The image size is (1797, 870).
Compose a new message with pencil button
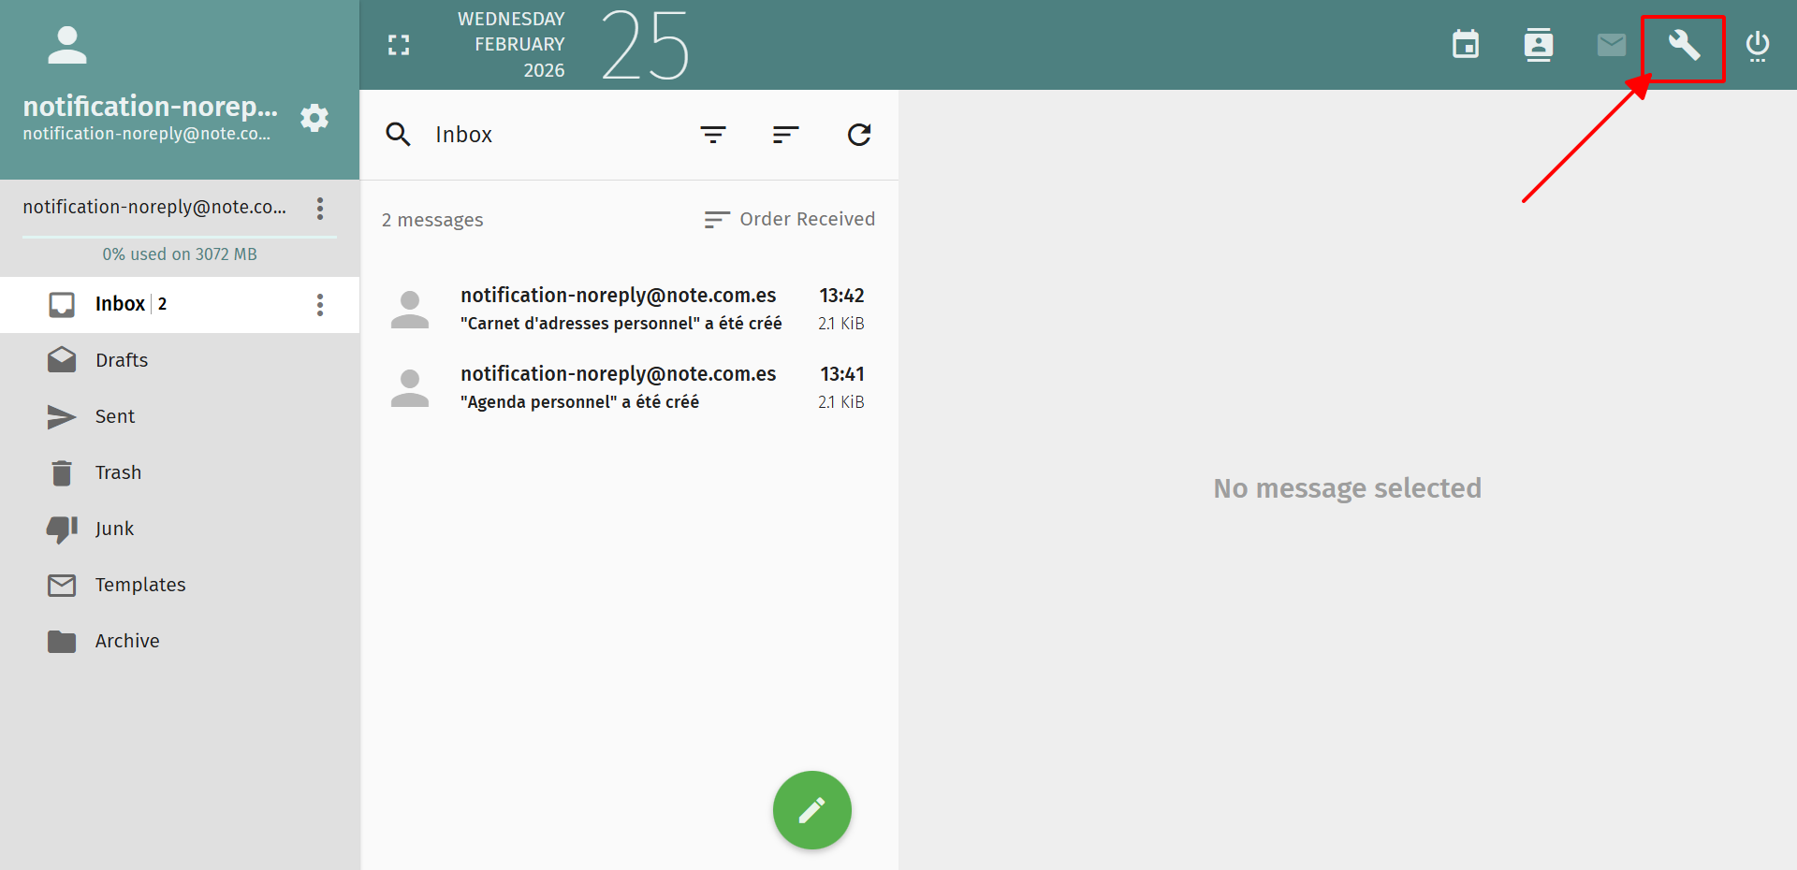[x=811, y=809]
